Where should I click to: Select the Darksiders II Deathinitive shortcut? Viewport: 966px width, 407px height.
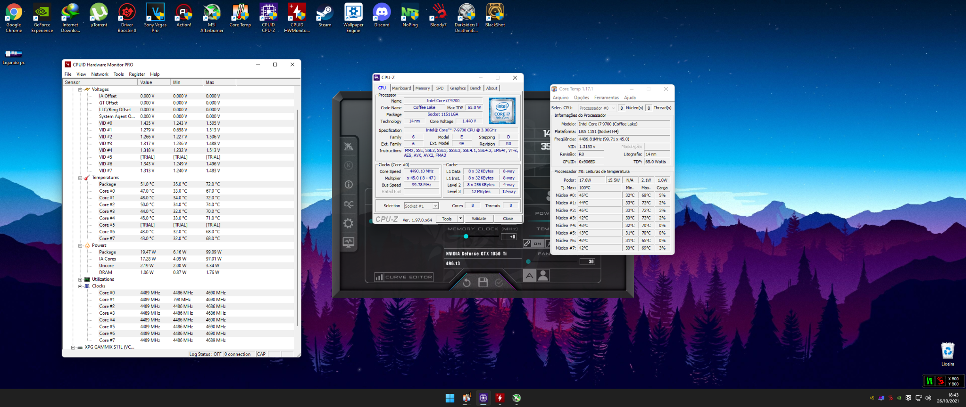[466, 18]
